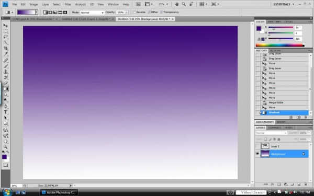Select the Eraser tool
314x196 pixels.
pyautogui.click(x=6, y=83)
